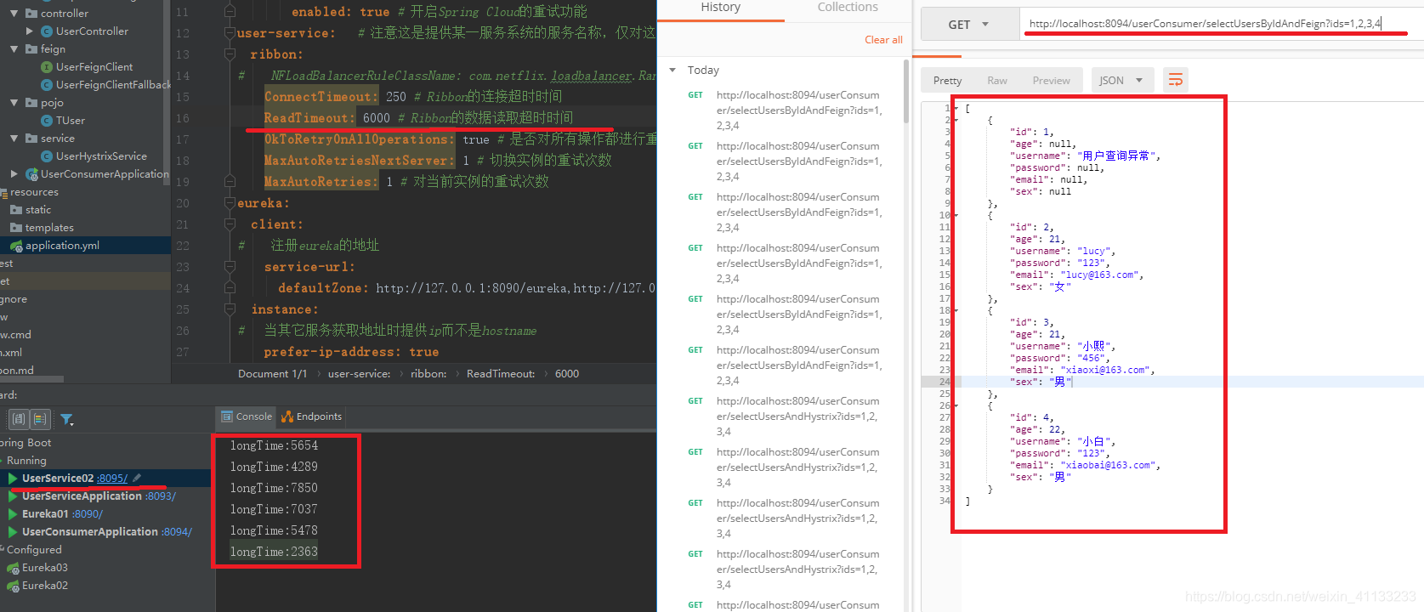Collapse JSON object at response line 10
1424x612 pixels.
pos(956,216)
